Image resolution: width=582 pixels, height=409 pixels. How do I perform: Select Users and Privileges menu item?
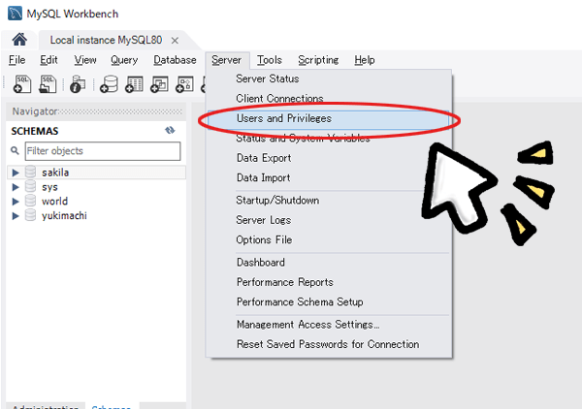(x=283, y=118)
